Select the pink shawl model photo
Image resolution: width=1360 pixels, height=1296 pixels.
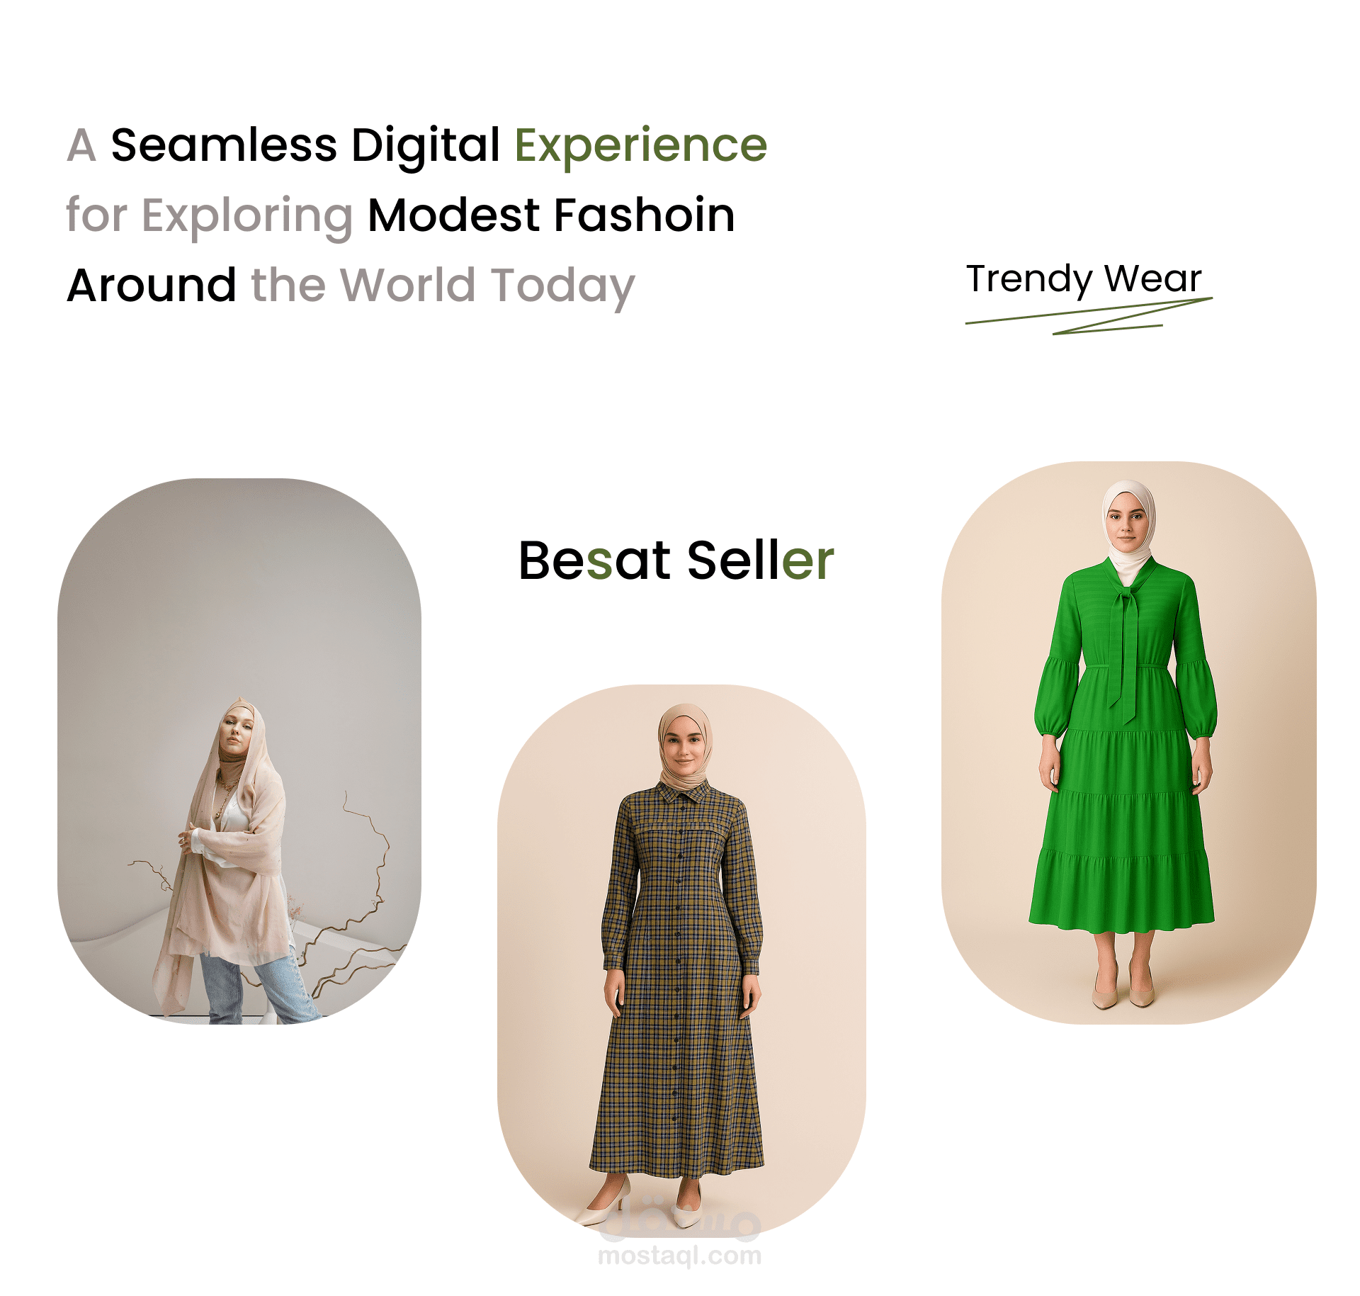point(239,751)
